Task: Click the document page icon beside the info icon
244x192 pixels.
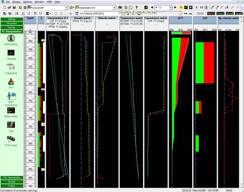Action: click(x=131, y=7)
